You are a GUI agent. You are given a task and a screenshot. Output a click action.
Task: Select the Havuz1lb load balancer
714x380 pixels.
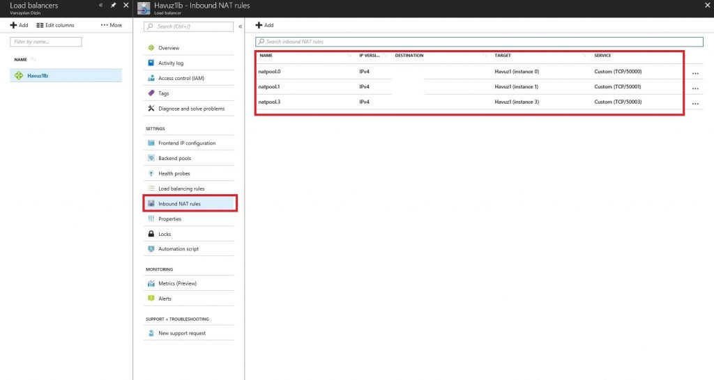38,75
